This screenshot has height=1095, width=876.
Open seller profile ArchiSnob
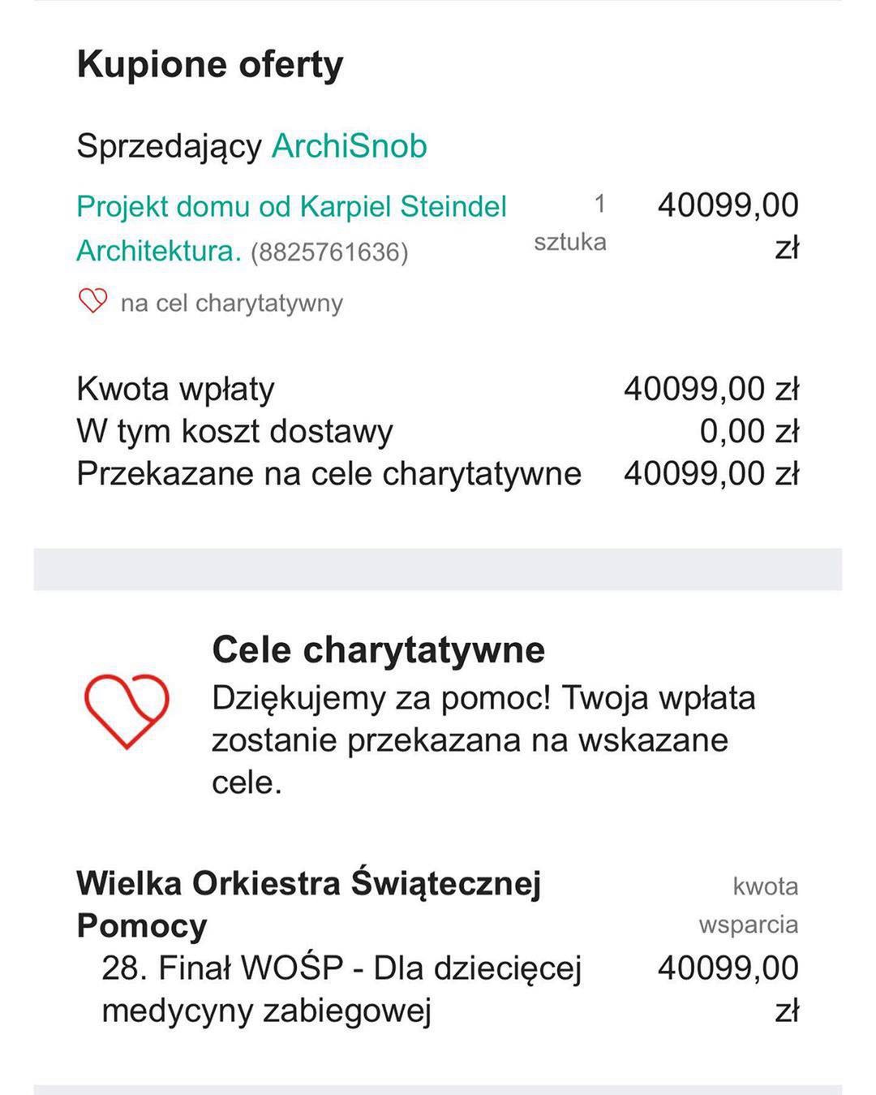[349, 146]
